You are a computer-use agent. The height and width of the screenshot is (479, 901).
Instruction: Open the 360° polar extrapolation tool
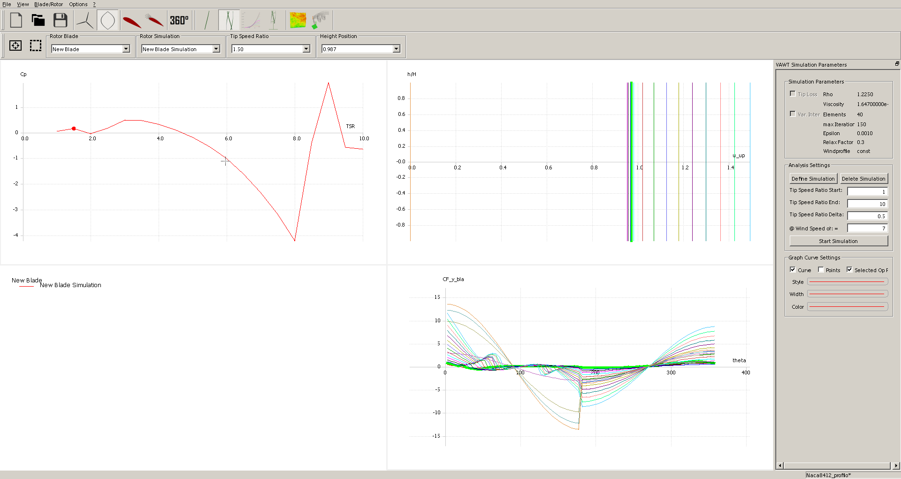pos(179,20)
